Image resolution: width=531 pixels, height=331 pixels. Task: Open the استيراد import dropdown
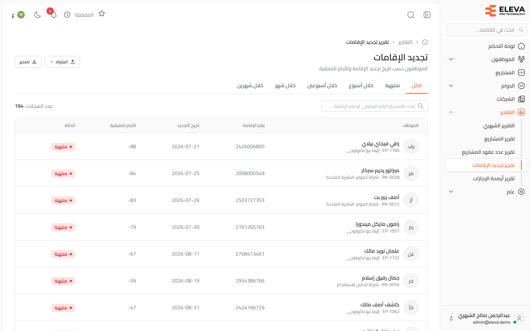(62, 62)
